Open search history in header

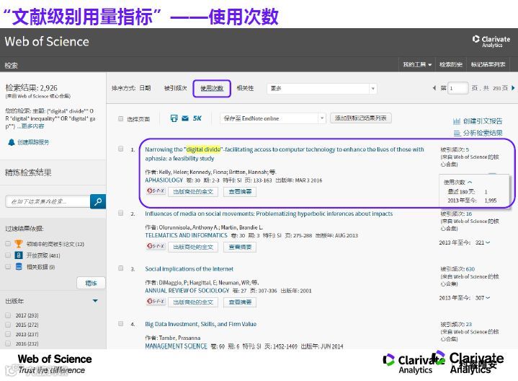click(x=450, y=64)
